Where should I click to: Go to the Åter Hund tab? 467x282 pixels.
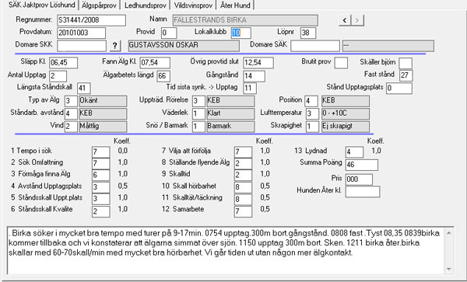click(235, 5)
